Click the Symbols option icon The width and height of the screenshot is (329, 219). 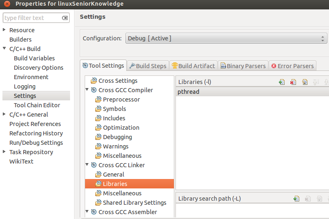(x=98, y=108)
